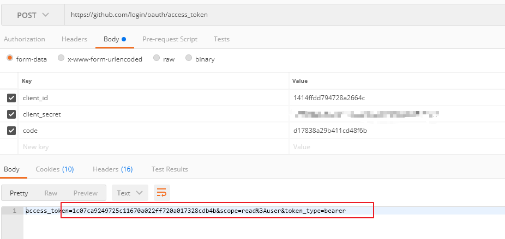Switch response view to Raw
505x239 pixels.
51,193
